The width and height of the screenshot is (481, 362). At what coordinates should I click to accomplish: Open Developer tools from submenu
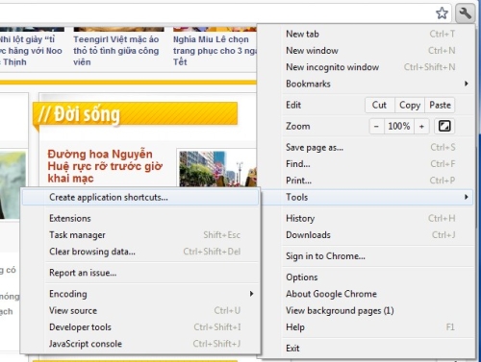(140, 327)
